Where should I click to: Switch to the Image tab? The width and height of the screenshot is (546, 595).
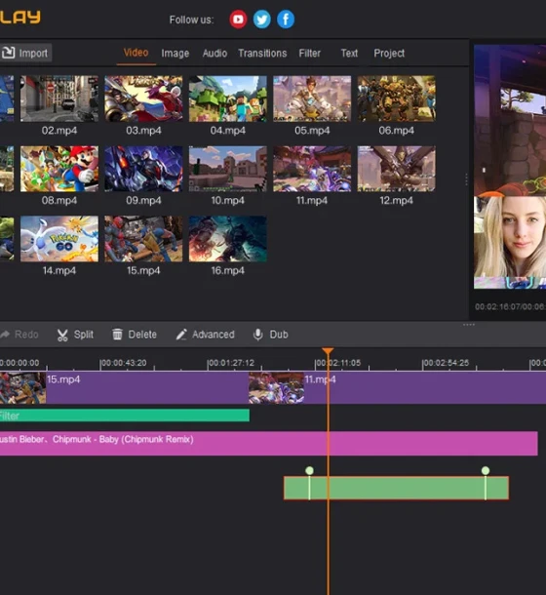point(175,53)
